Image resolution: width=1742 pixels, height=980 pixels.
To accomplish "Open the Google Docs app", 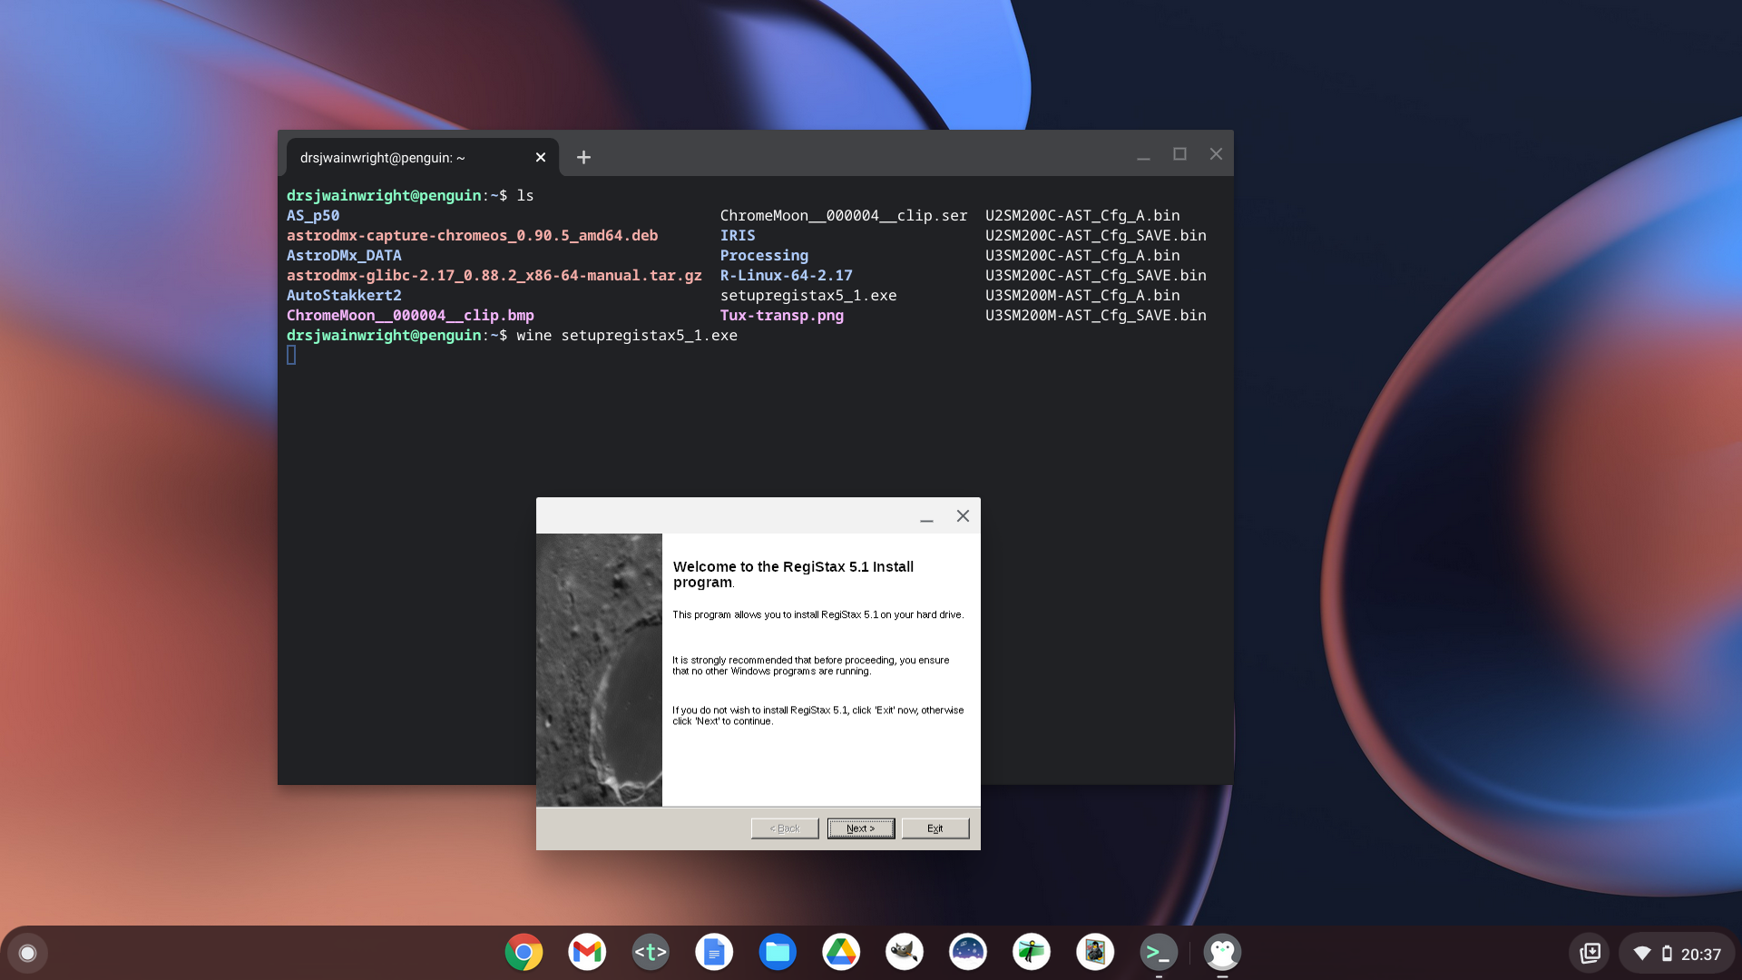I will tap(714, 952).
